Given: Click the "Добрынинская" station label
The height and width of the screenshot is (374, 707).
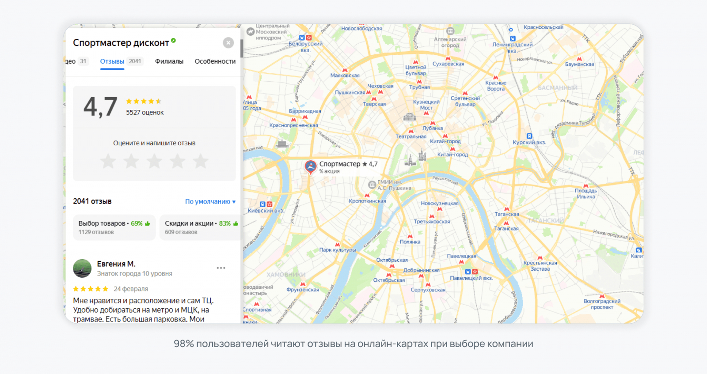Looking at the screenshot, I should (422, 270).
